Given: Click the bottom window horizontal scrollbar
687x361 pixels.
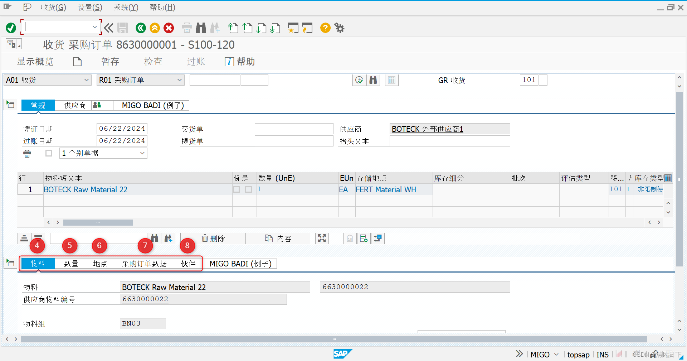Looking at the screenshot, I should (x=334, y=339).
